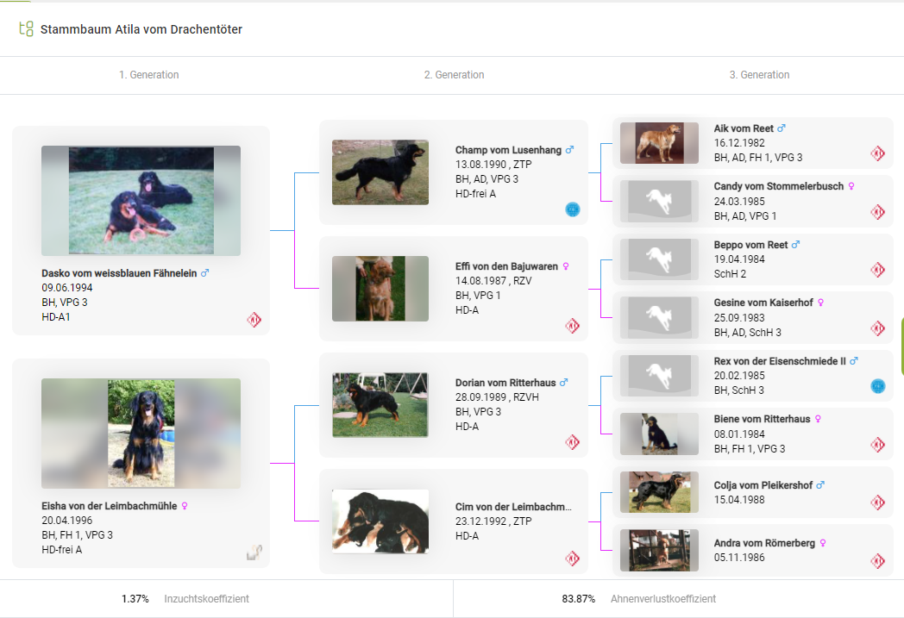Click the pedigree tree icon beside Stammbaum title
Screen dimensions: 904x618
click(26, 29)
